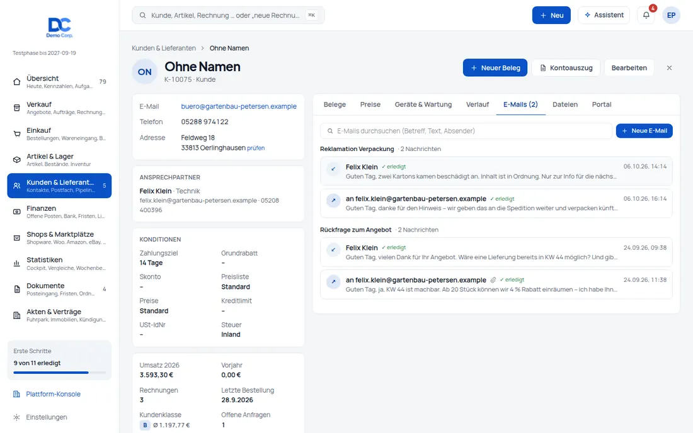Click the Finanzen sidebar icon

[x=17, y=212]
